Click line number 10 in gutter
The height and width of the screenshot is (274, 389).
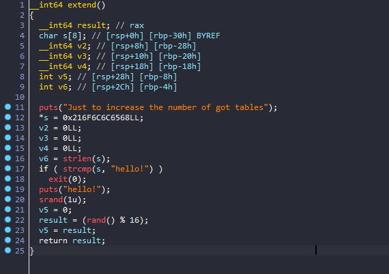(20, 97)
